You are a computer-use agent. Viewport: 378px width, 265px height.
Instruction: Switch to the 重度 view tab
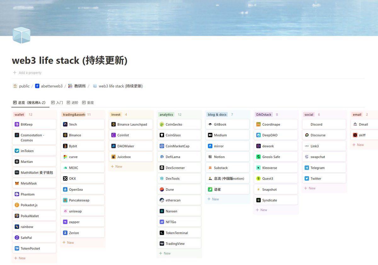pos(88,102)
